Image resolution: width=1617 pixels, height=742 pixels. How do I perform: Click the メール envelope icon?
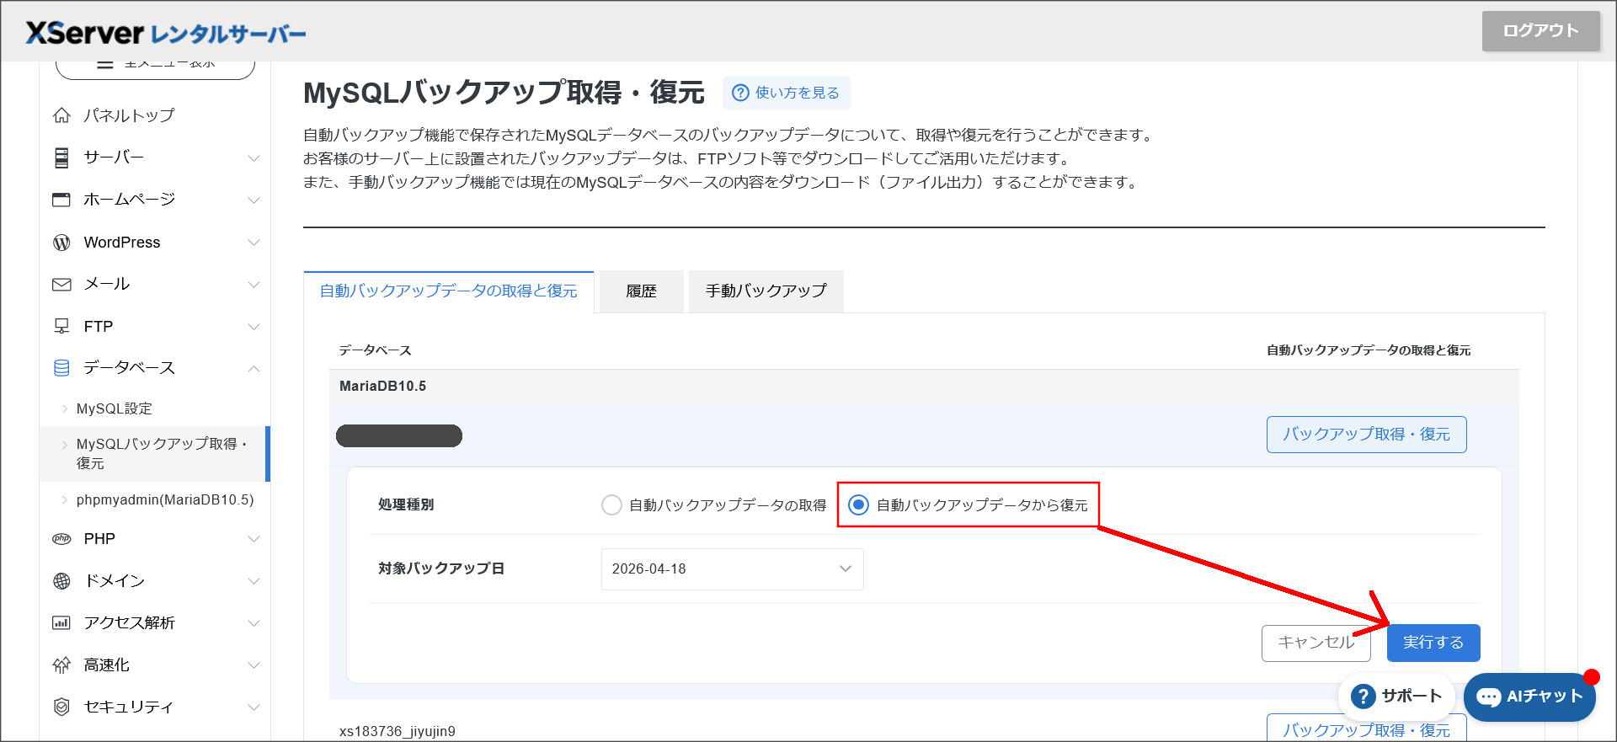click(x=61, y=285)
